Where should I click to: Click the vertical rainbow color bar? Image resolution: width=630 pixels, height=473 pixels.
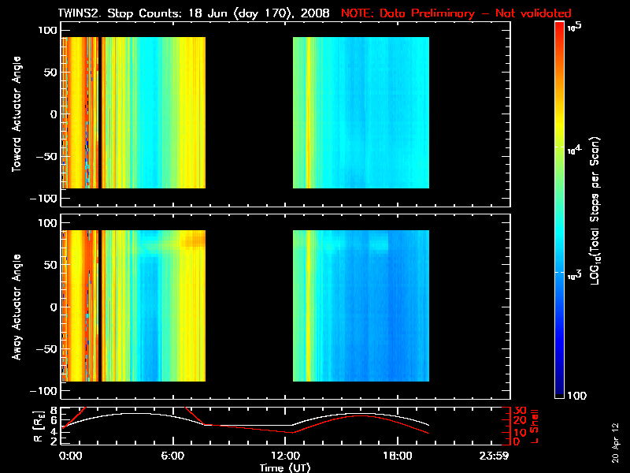(560, 211)
